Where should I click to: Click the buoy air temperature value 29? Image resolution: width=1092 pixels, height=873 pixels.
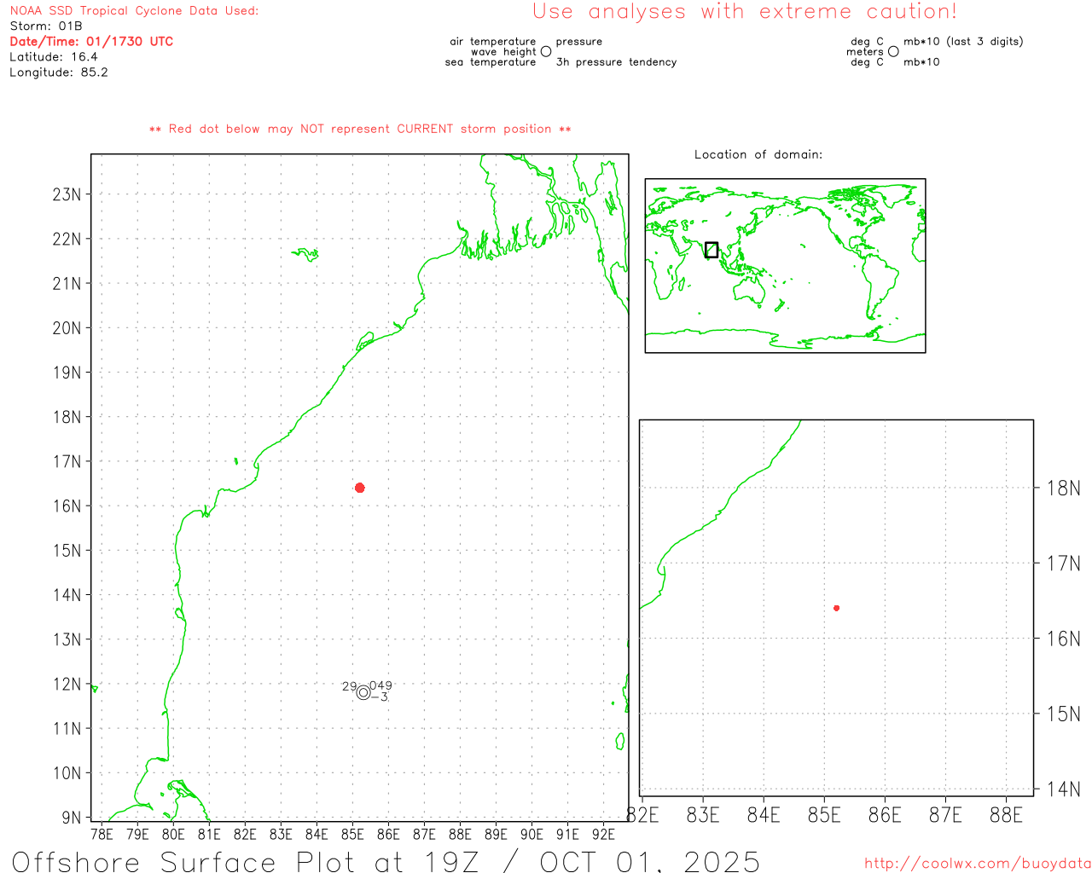point(349,686)
